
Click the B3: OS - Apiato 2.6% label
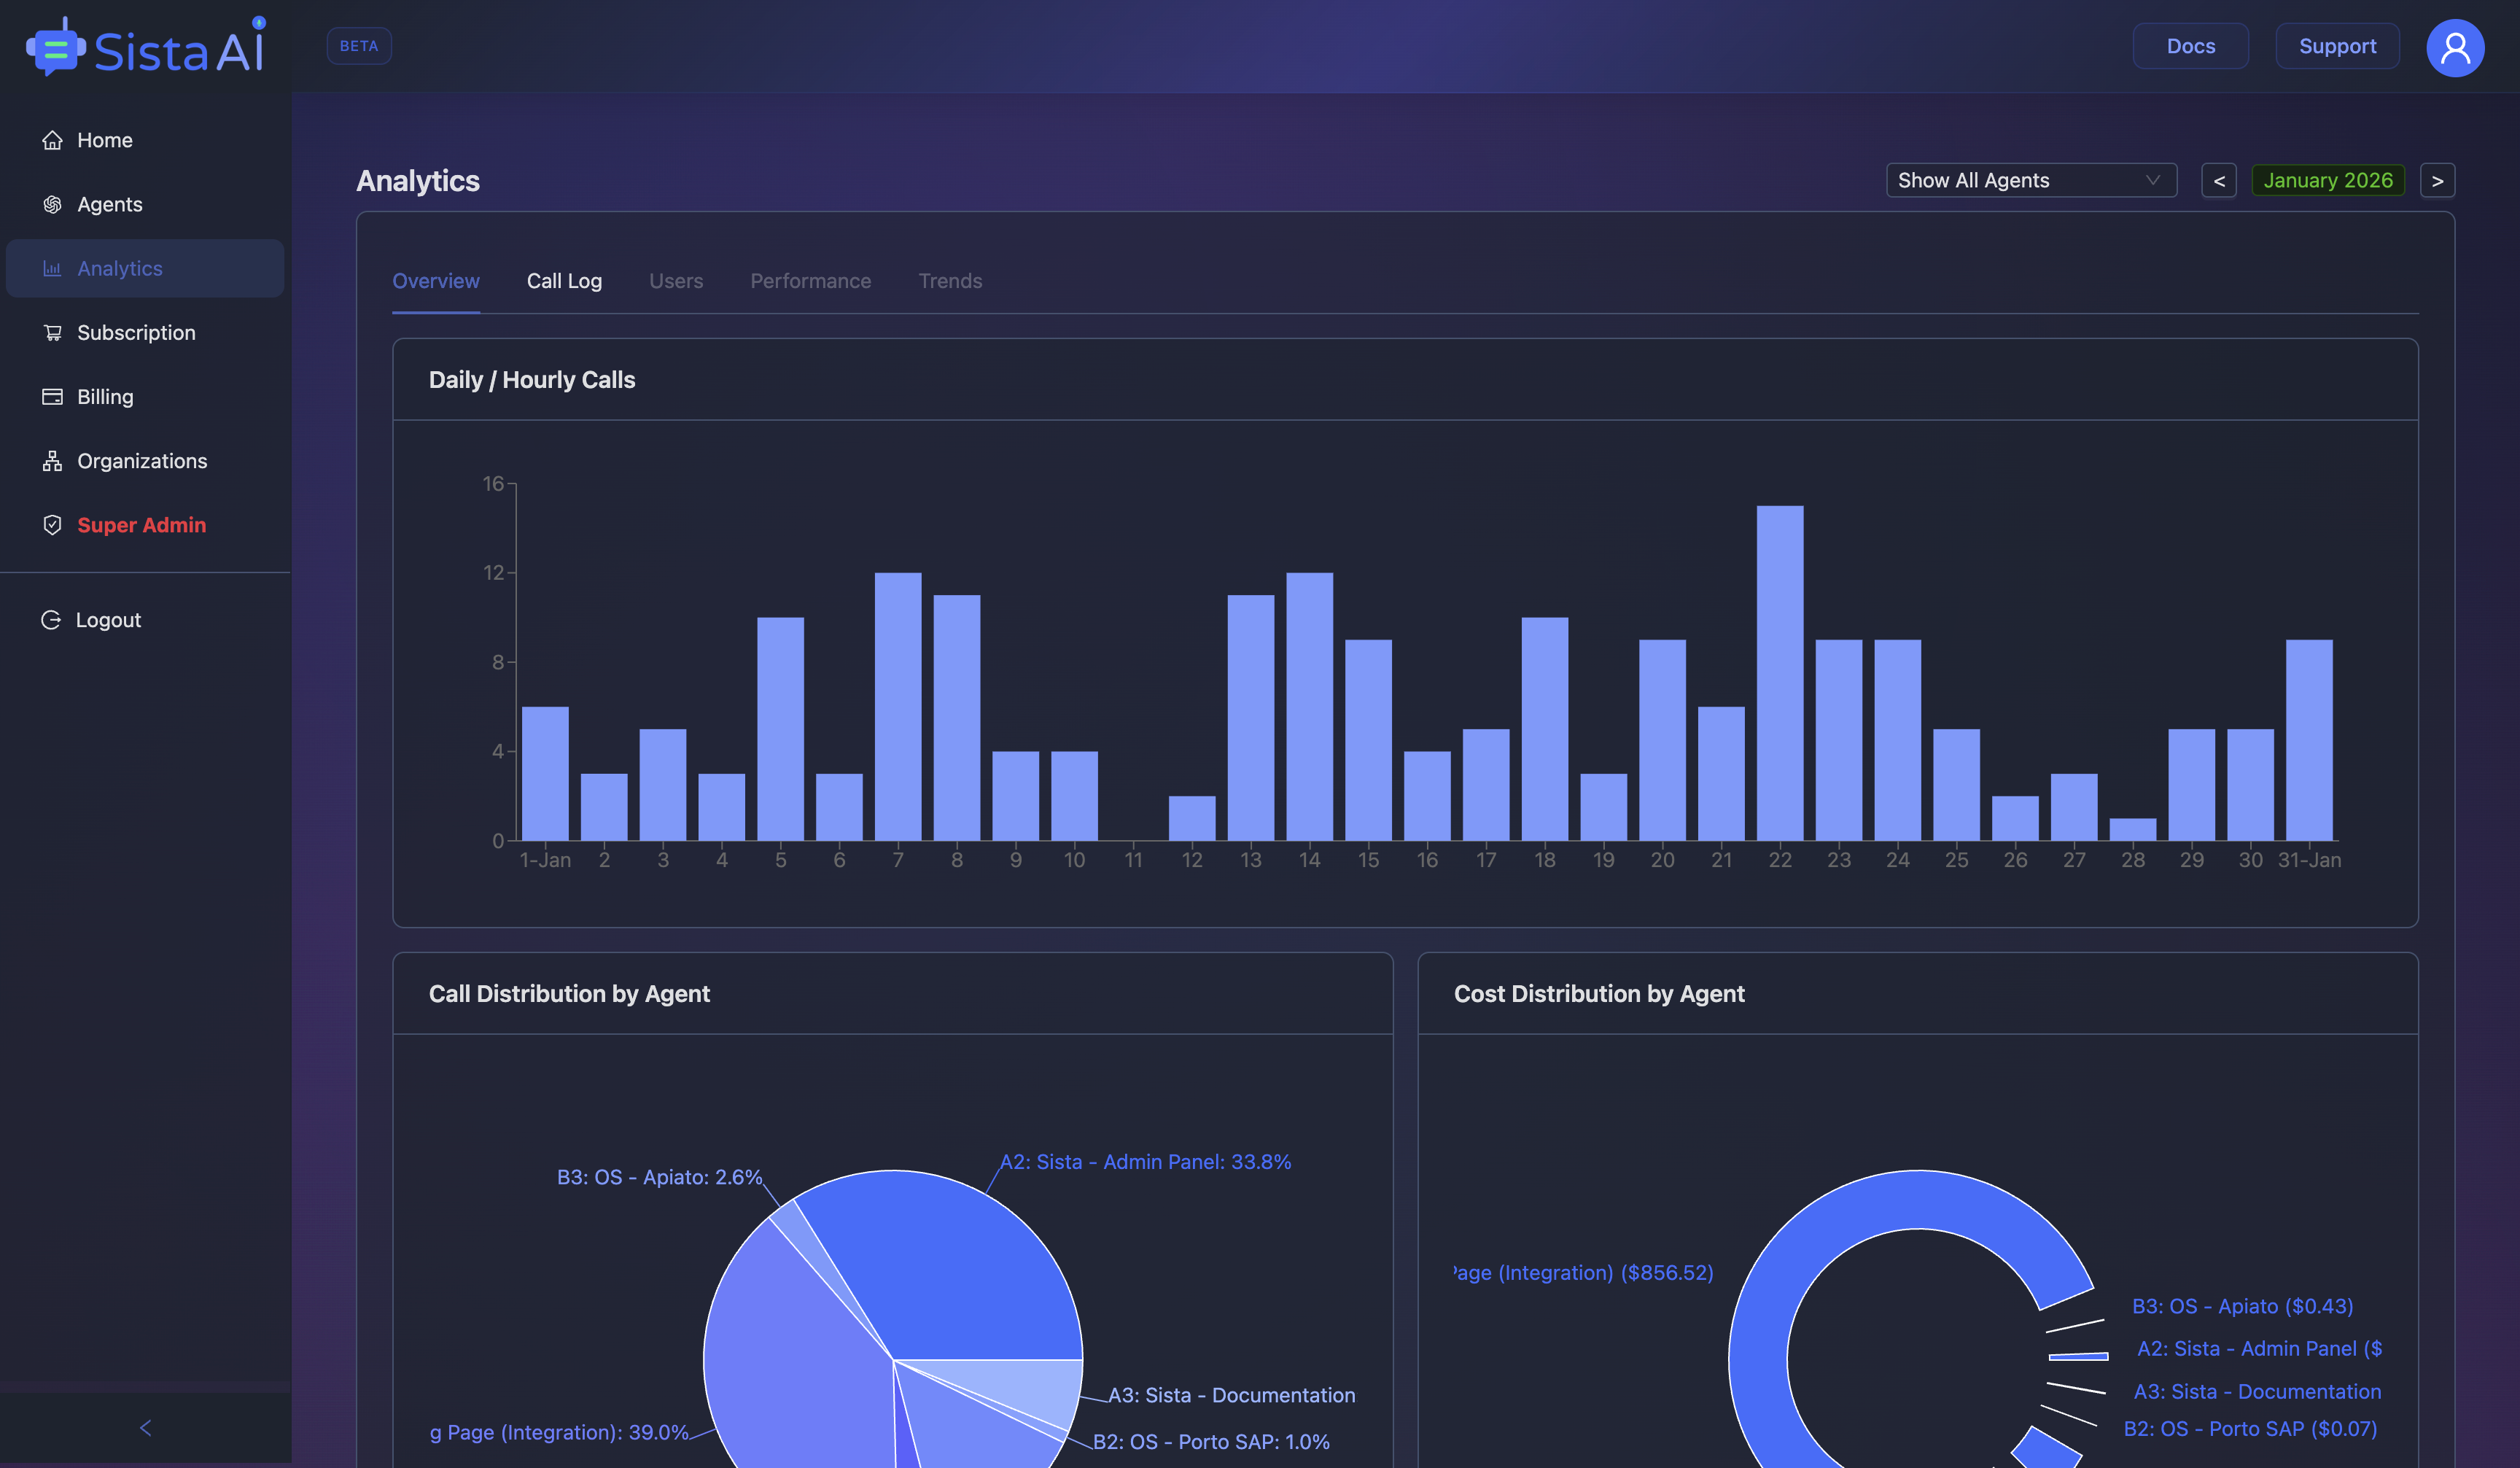[x=659, y=1177]
